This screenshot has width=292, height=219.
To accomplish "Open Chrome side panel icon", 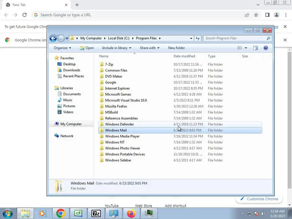I will (267, 15).
